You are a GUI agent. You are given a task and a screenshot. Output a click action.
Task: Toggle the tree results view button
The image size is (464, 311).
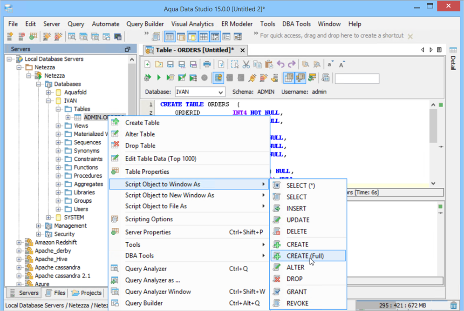(x=300, y=78)
